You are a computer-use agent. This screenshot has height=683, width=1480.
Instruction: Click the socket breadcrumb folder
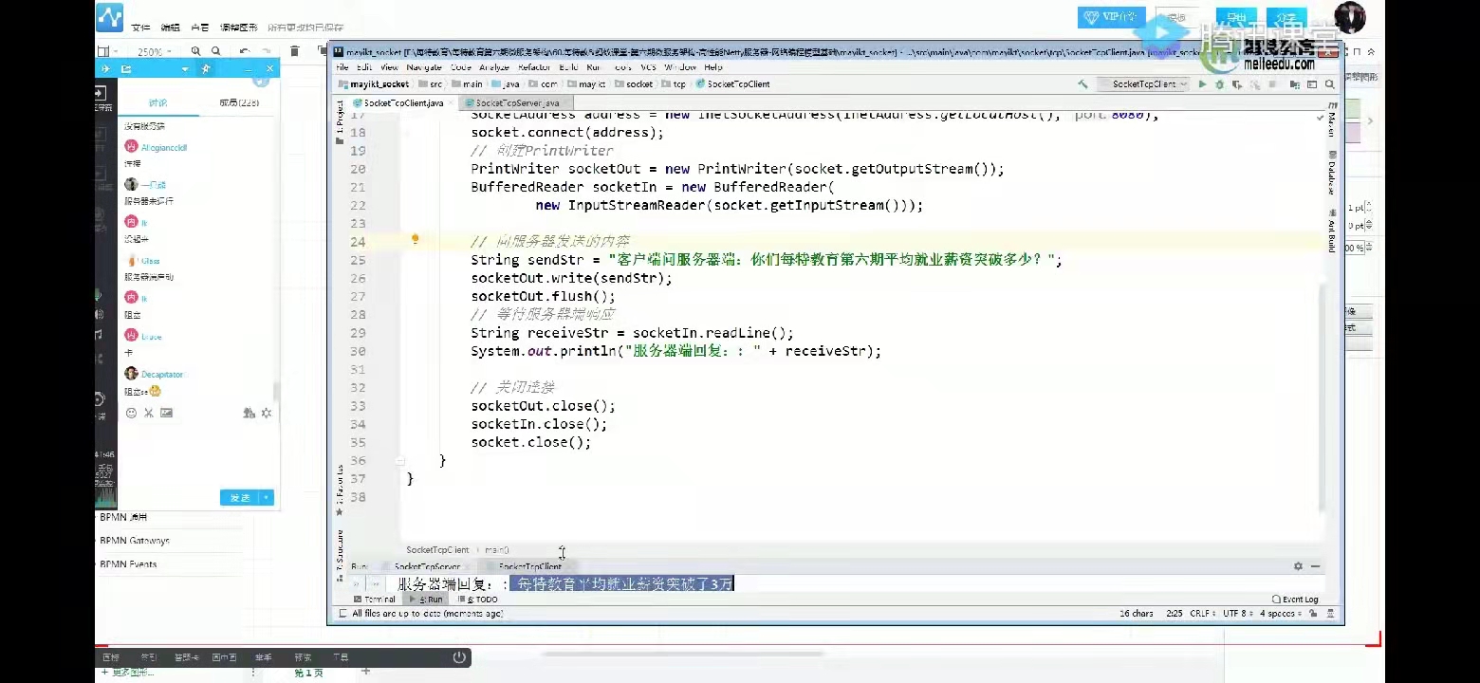tap(633, 84)
